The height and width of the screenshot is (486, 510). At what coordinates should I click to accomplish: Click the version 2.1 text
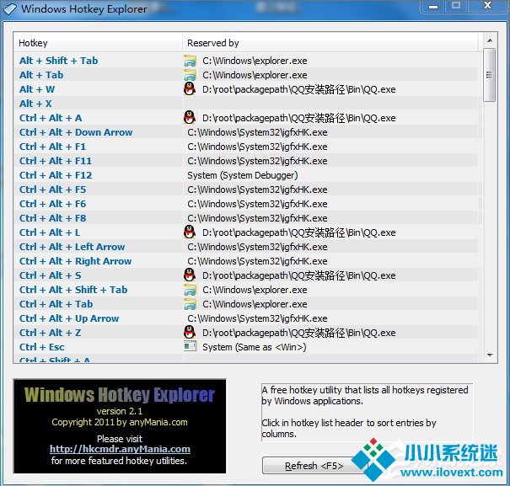[120, 411]
